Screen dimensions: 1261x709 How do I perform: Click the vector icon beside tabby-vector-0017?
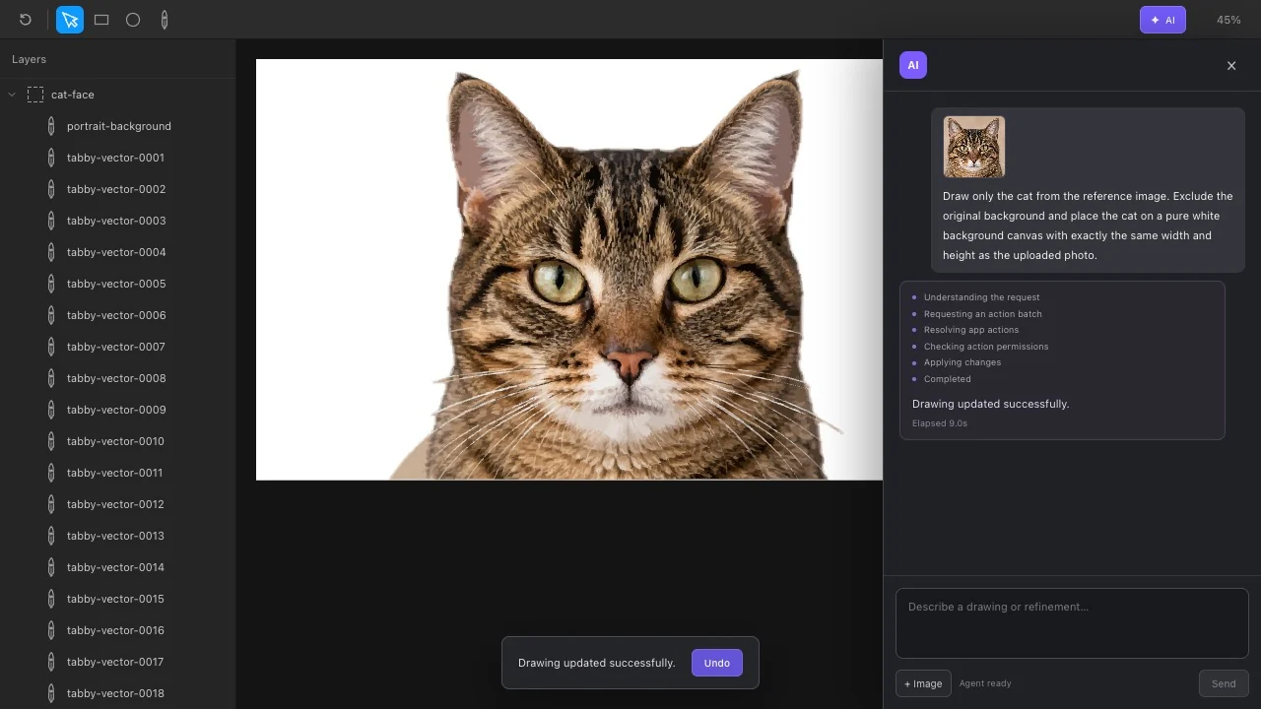click(x=51, y=662)
